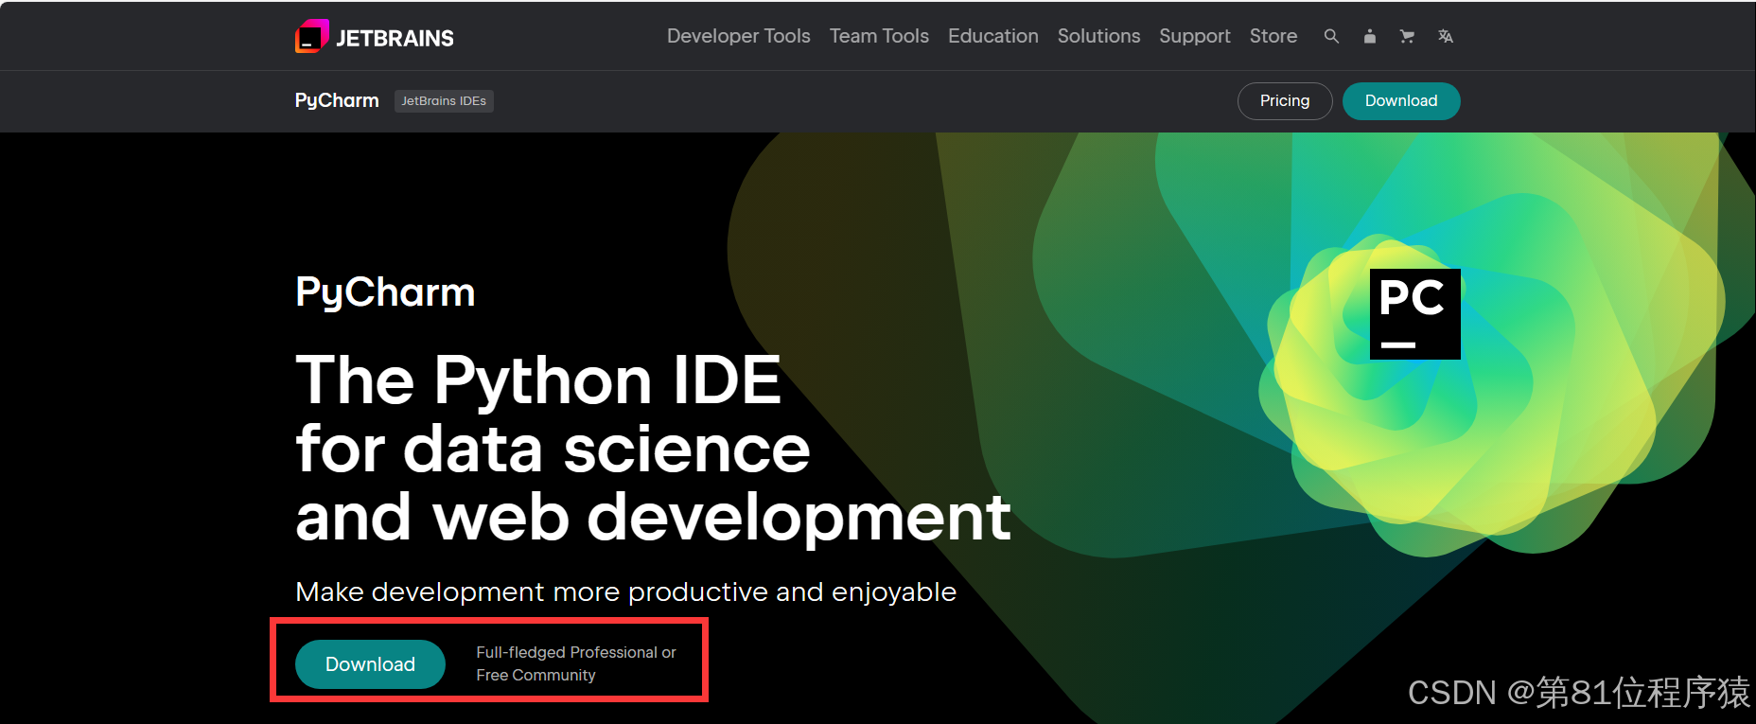Screen dimensions: 1756x724
Task: Open the Solutions menu
Action: [1098, 36]
